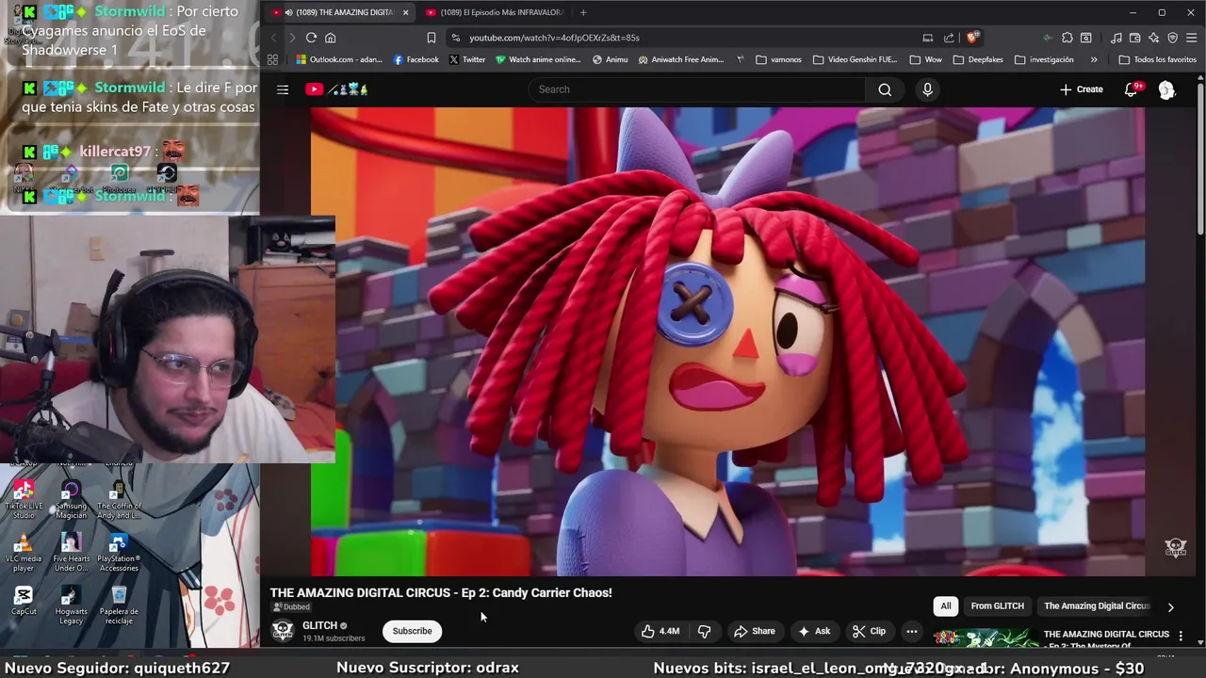Click the Papelera de reciclaje icon
Screen dimensions: 1206x678
(119, 605)
